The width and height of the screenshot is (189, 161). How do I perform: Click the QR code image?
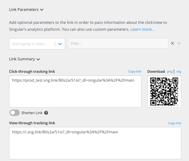pos(164,92)
